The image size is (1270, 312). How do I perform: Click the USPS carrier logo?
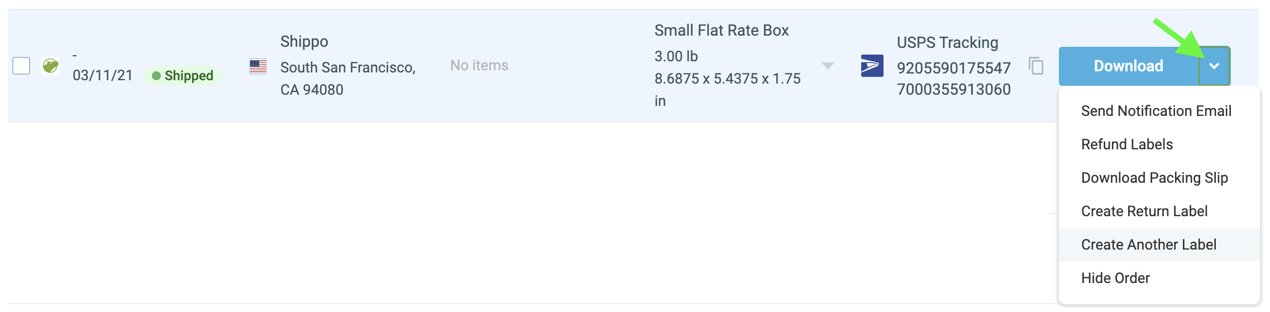tap(872, 66)
